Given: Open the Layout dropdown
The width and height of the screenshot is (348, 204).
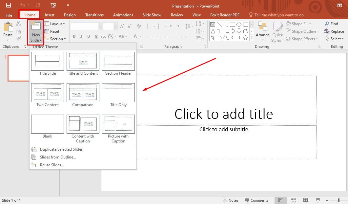Looking at the screenshot, I should (x=55, y=24).
